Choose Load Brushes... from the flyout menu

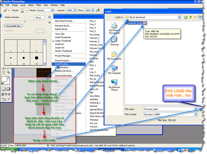coord(69,64)
